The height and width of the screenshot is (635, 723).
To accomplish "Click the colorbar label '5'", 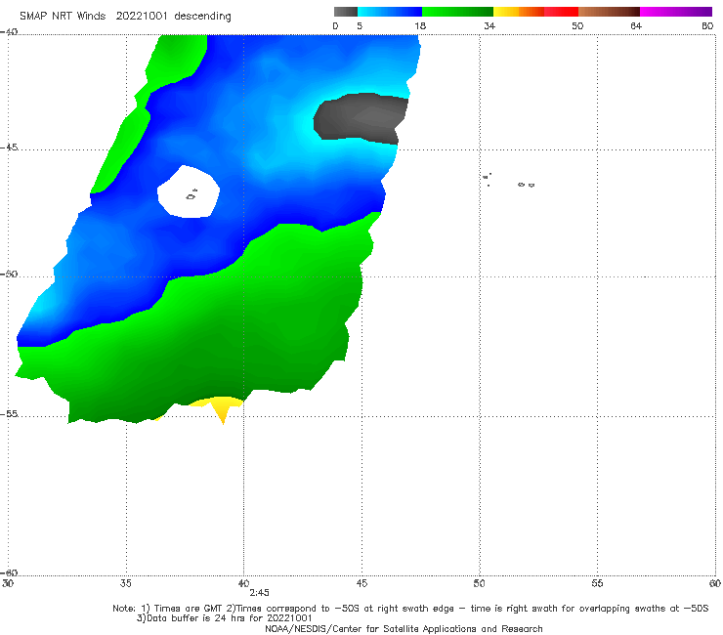I will [360, 25].
